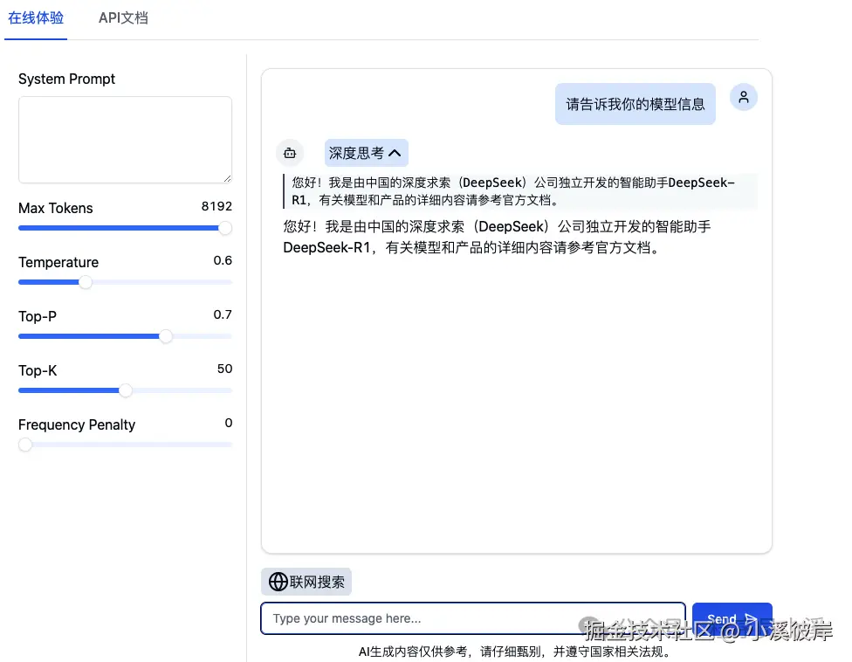Click the Frequency Penalty slider handle
Image resolution: width=852 pixels, height=662 pixels.
click(25, 445)
